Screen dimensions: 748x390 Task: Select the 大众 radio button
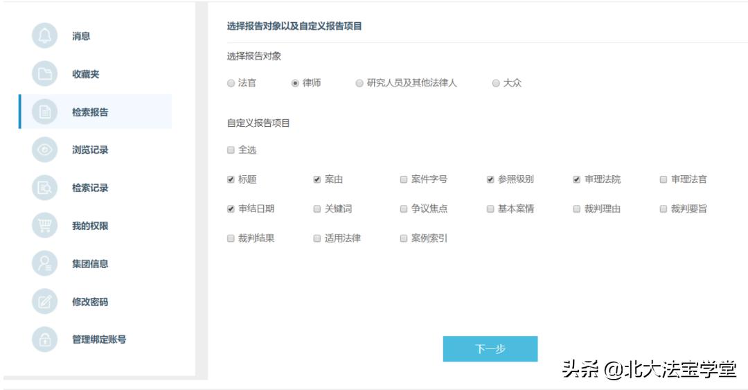(x=496, y=83)
